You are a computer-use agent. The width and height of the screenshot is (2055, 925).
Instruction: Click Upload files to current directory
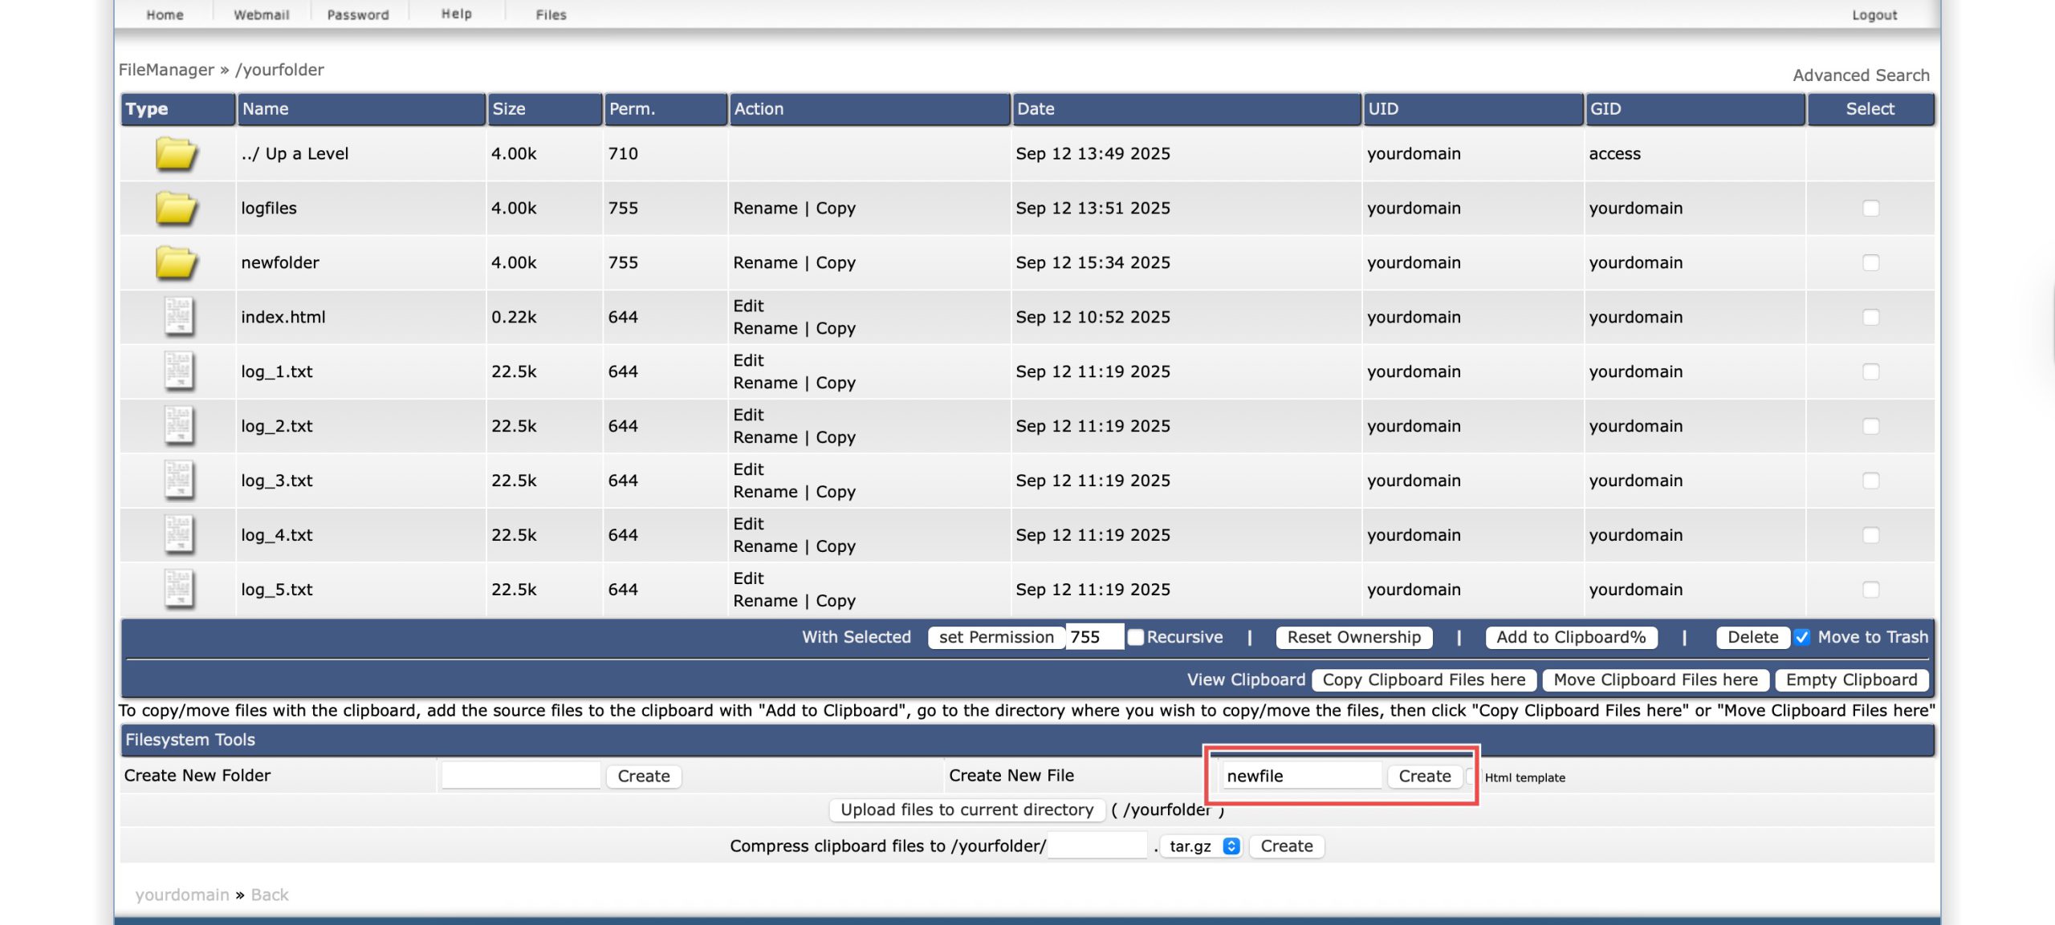click(967, 809)
